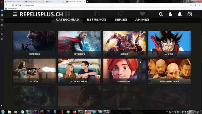The height and width of the screenshot is (114, 202).
Task: Switch to the SERIES tab
Action: (121, 20)
